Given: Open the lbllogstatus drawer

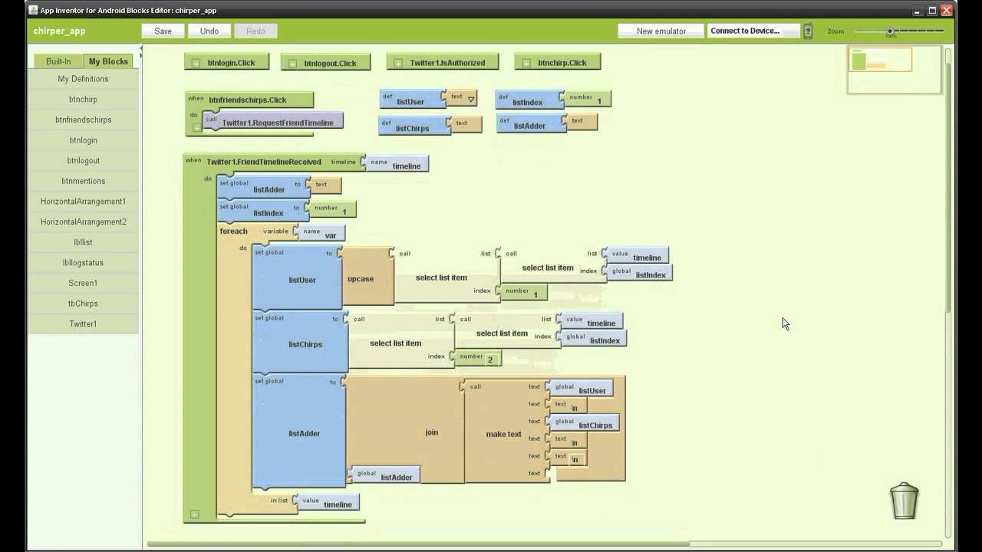Looking at the screenshot, I should (83, 263).
